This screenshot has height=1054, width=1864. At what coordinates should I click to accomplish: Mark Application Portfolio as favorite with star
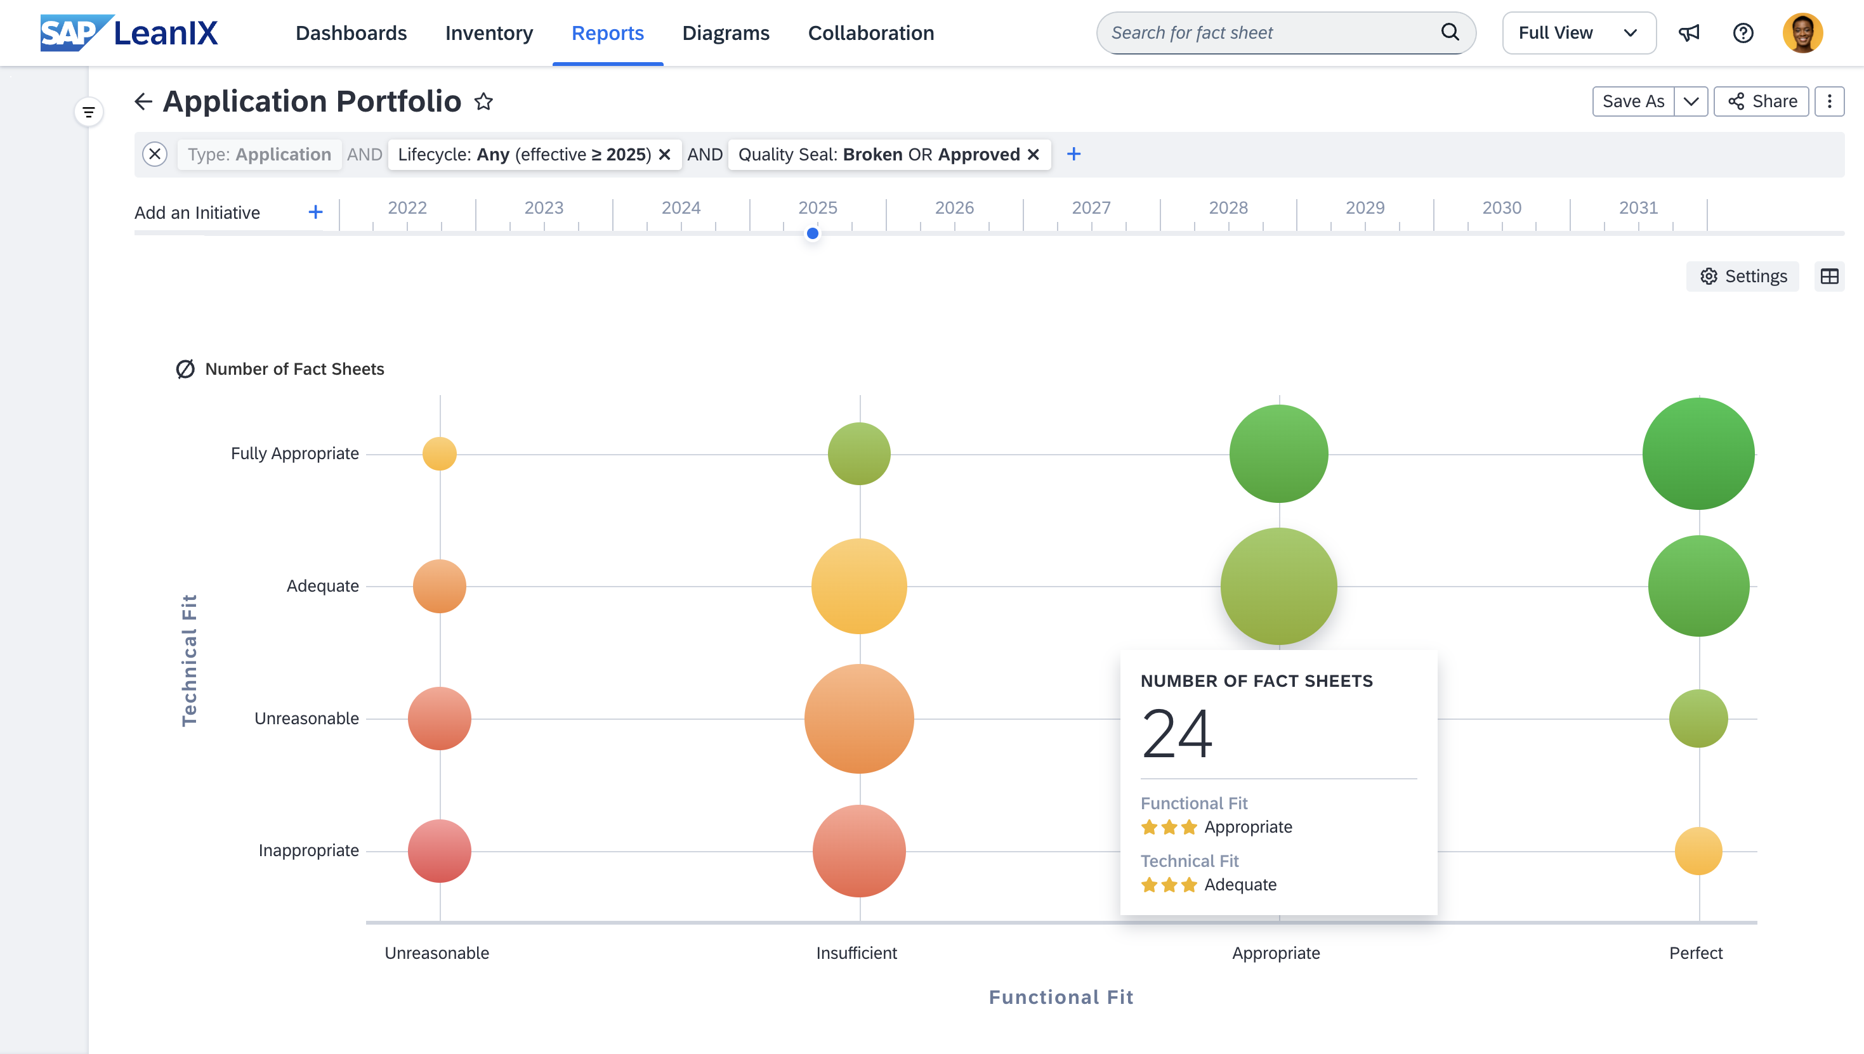point(483,101)
